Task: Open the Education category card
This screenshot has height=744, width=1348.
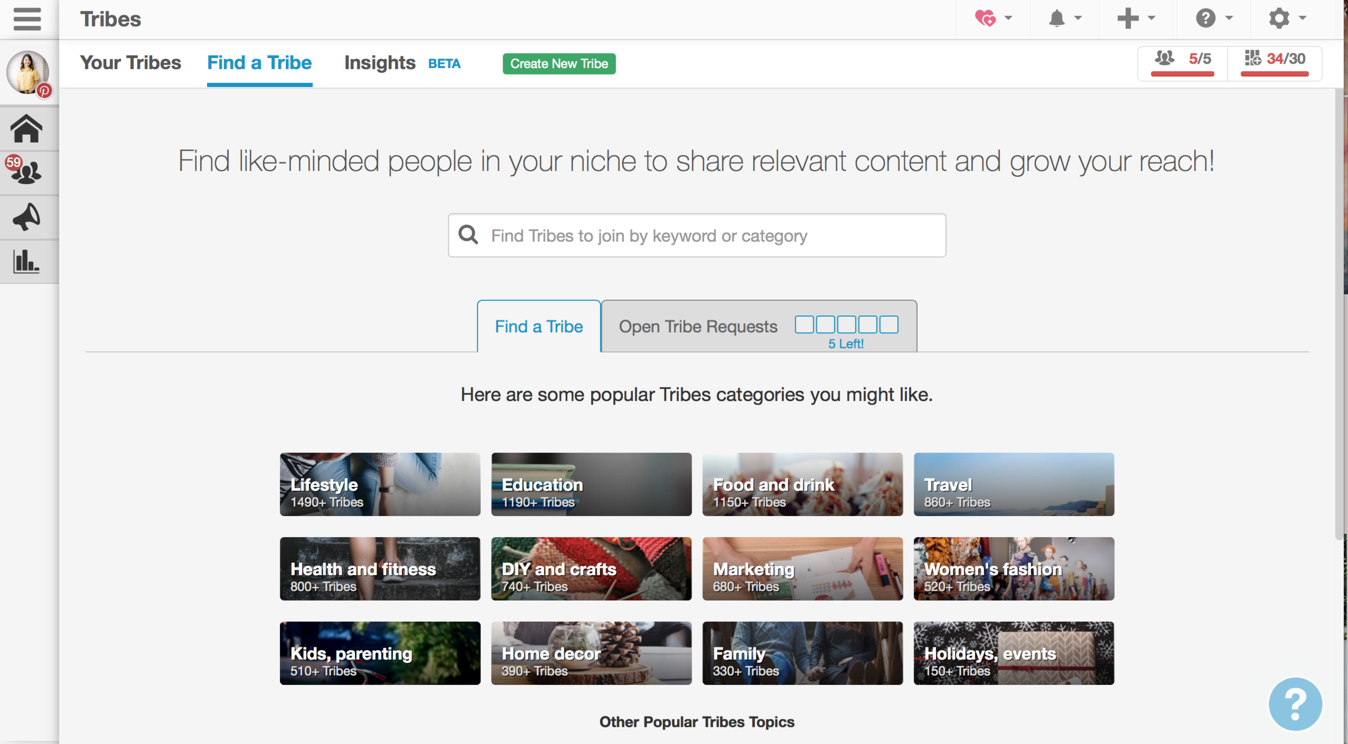Action: pos(591,484)
